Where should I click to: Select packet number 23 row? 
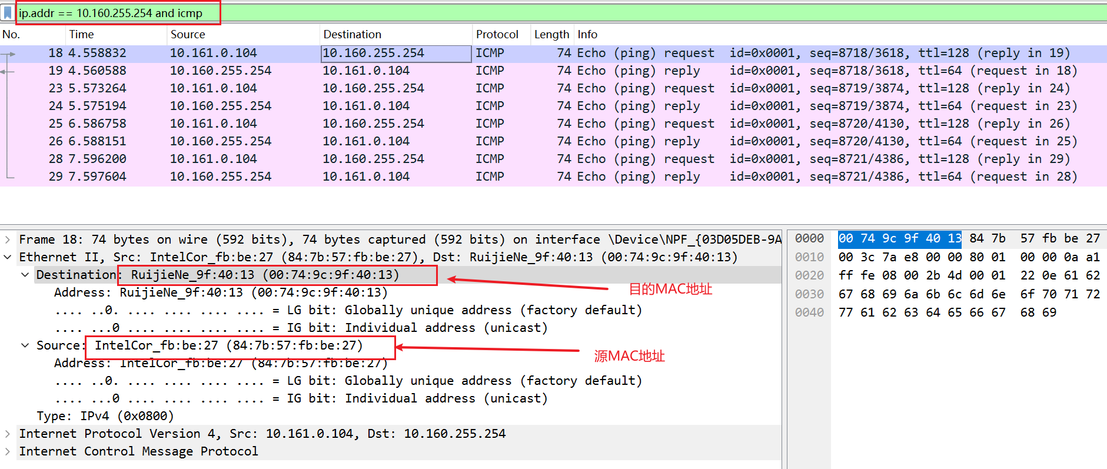click(553, 89)
